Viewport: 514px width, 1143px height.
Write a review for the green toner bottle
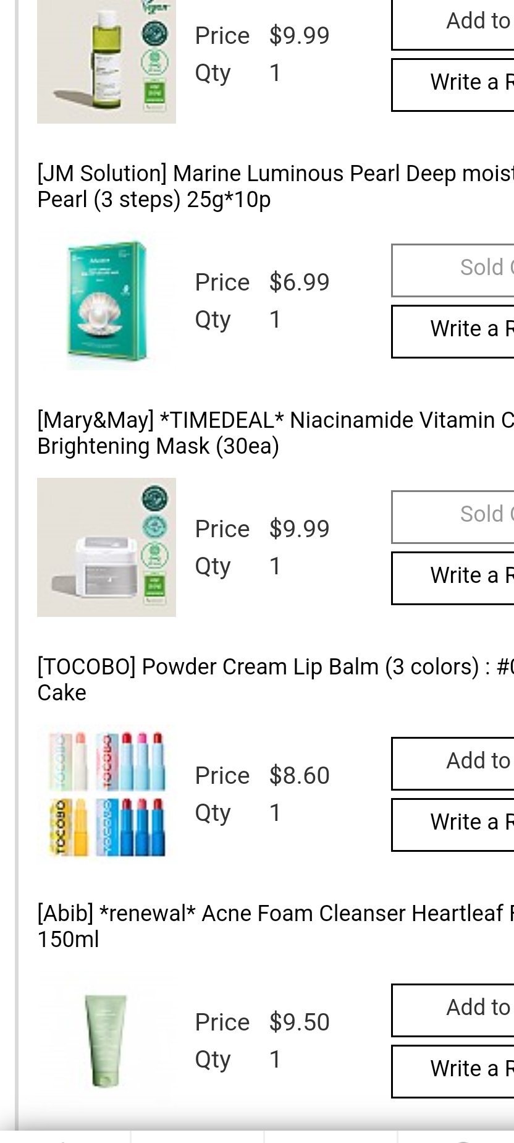pyautogui.click(x=453, y=84)
